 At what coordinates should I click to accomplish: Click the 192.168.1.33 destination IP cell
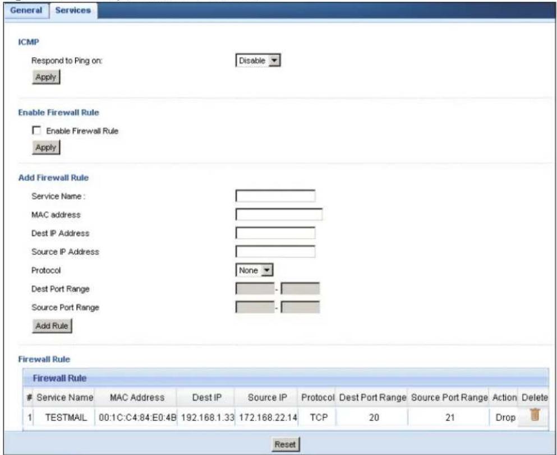pos(207,417)
